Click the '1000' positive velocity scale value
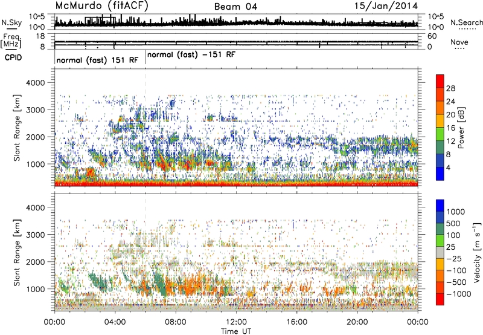The height and width of the screenshot is (335, 483). 456,212
